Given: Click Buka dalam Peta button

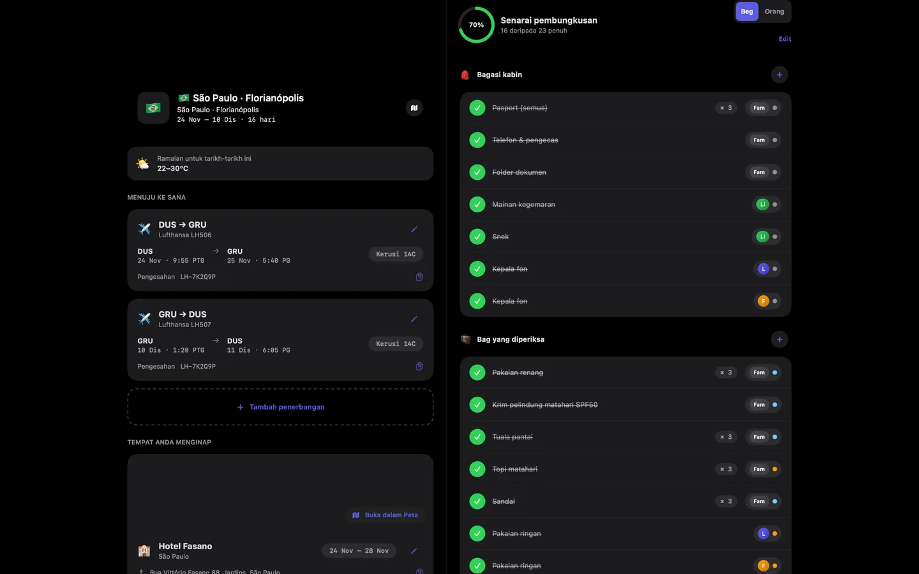Looking at the screenshot, I should (385, 515).
